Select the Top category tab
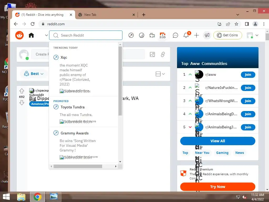The width and height of the screenshot is (269, 202). 185,153
